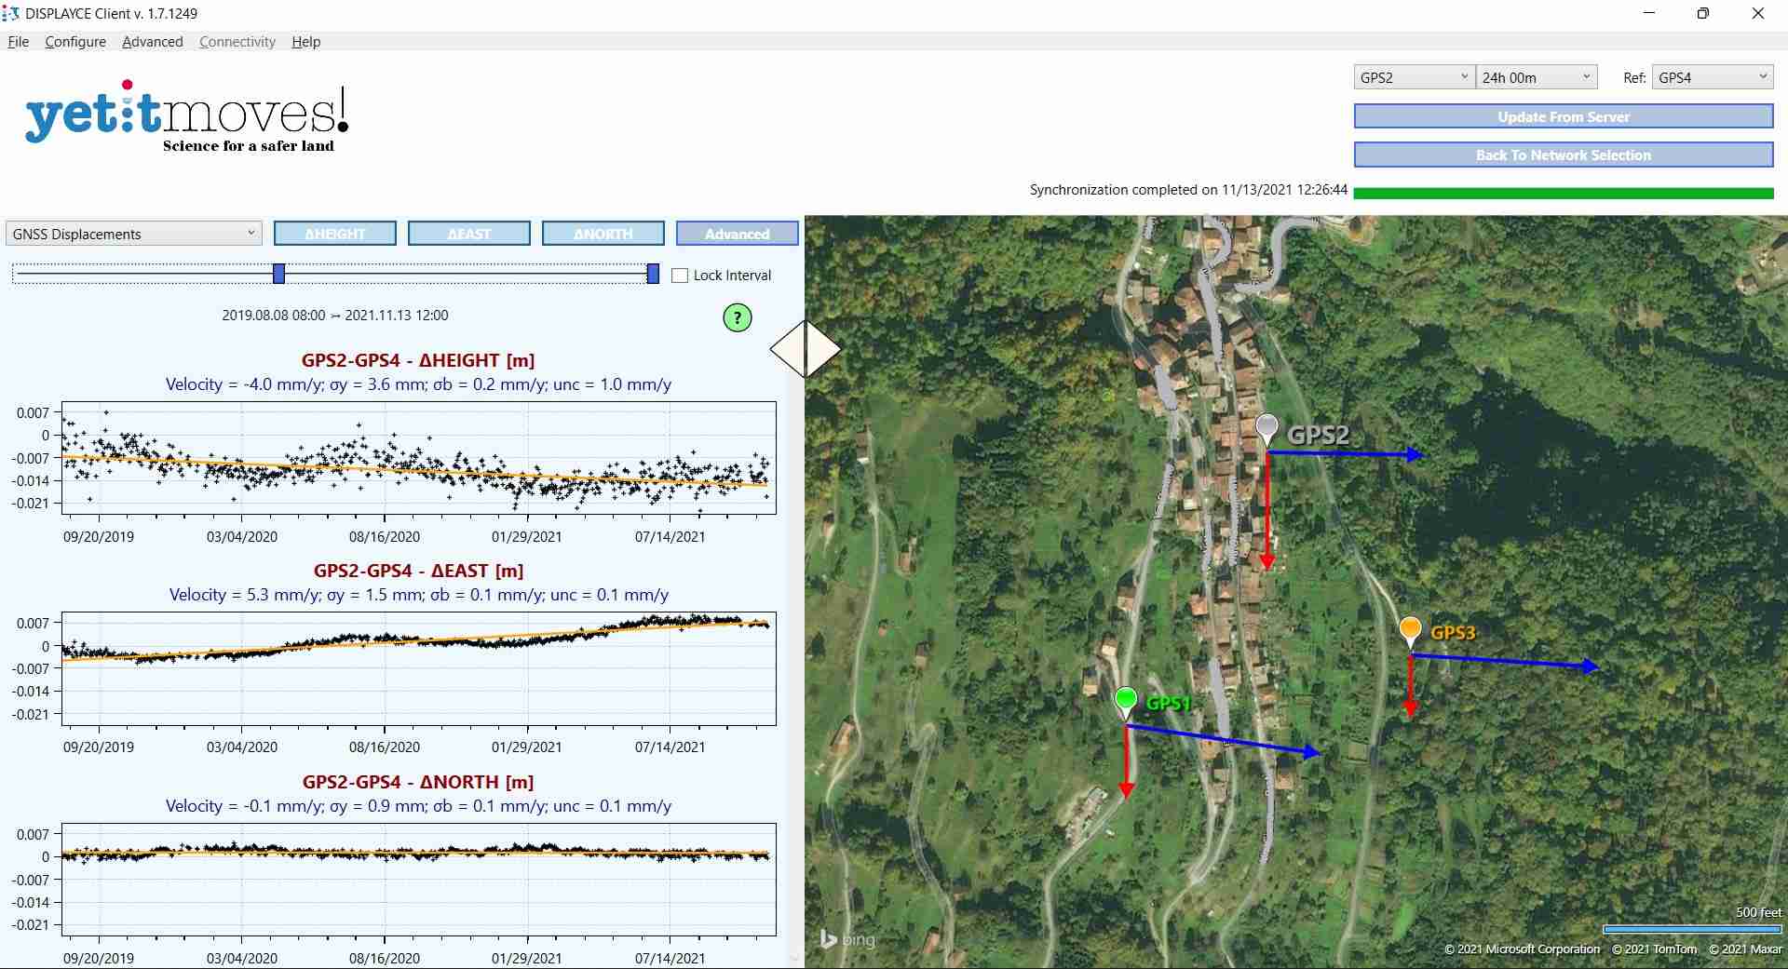Viewport: 1788px width, 969px height.
Task: Click the Advanced button above the charts
Action: click(738, 234)
